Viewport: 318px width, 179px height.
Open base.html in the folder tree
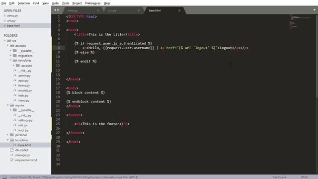24,145
